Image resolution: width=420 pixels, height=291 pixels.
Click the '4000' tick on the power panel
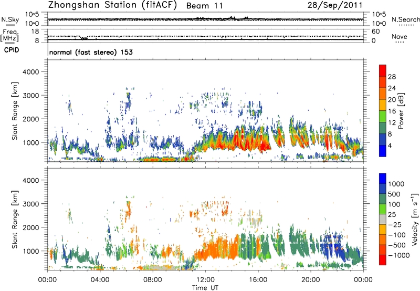coord(31,72)
